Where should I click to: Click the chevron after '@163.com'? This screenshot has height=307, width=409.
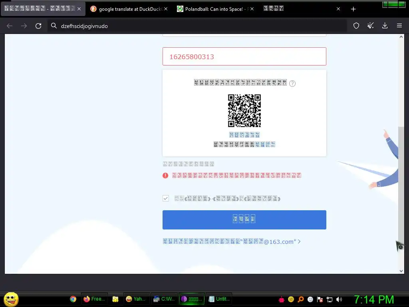(x=299, y=241)
